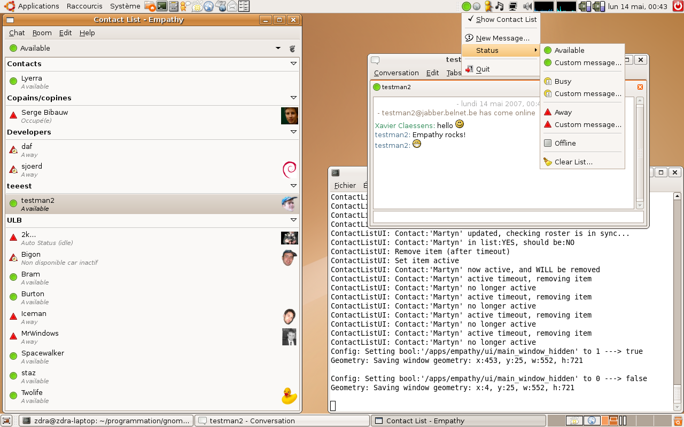Click the paw icon beside status selector
Image resolution: width=684 pixels, height=427 pixels.
[292, 49]
